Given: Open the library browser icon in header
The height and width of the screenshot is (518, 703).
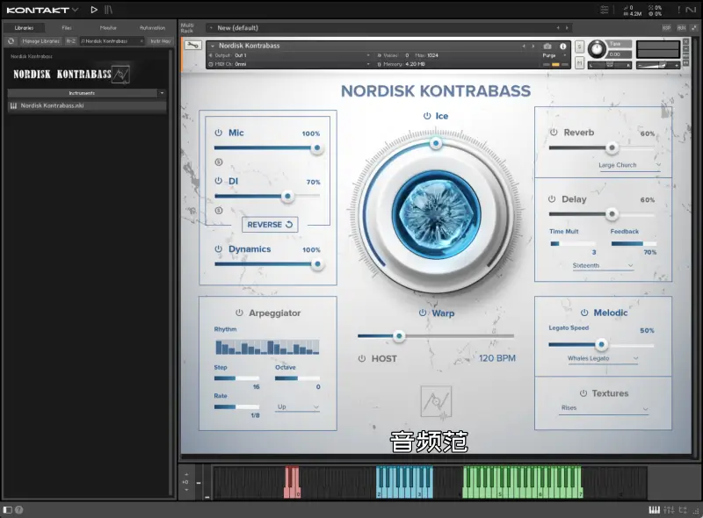Looking at the screenshot, I should click(x=108, y=10).
